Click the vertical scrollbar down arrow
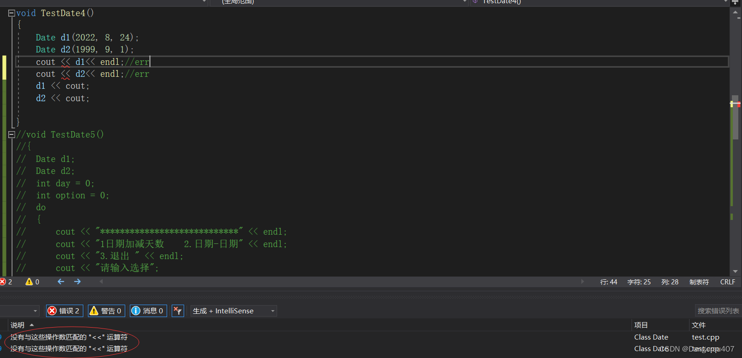Image resolution: width=742 pixels, height=358 pixels. tap(735, 271)
